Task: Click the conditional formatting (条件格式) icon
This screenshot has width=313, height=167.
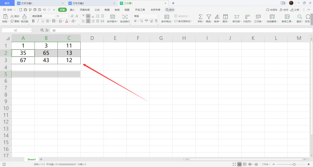Action: point(167,17)
